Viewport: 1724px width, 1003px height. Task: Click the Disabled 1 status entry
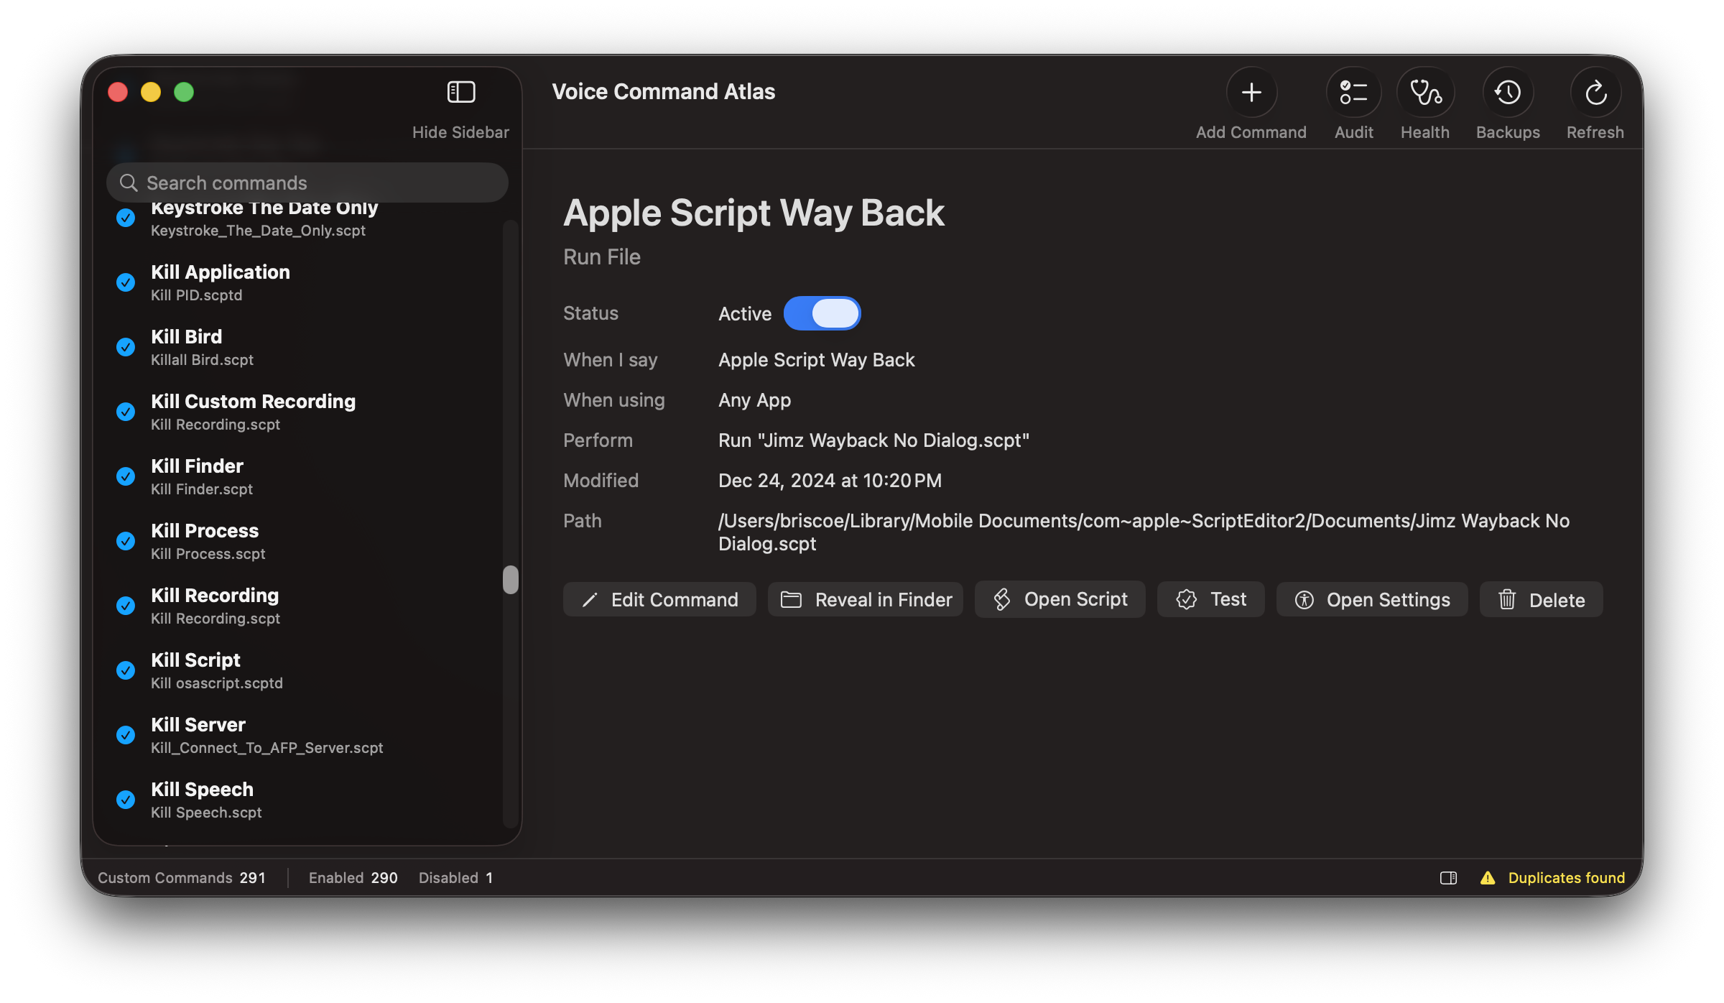(x=455, y=878)
